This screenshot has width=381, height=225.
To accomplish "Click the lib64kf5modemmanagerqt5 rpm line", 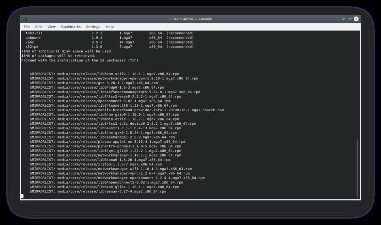I will (x=115, y=92).
